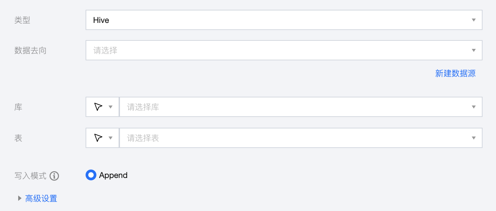Click the 数据去向 field label
This screenshot has height=211, width=496.
pyautogui.click(x=30, y=51)
